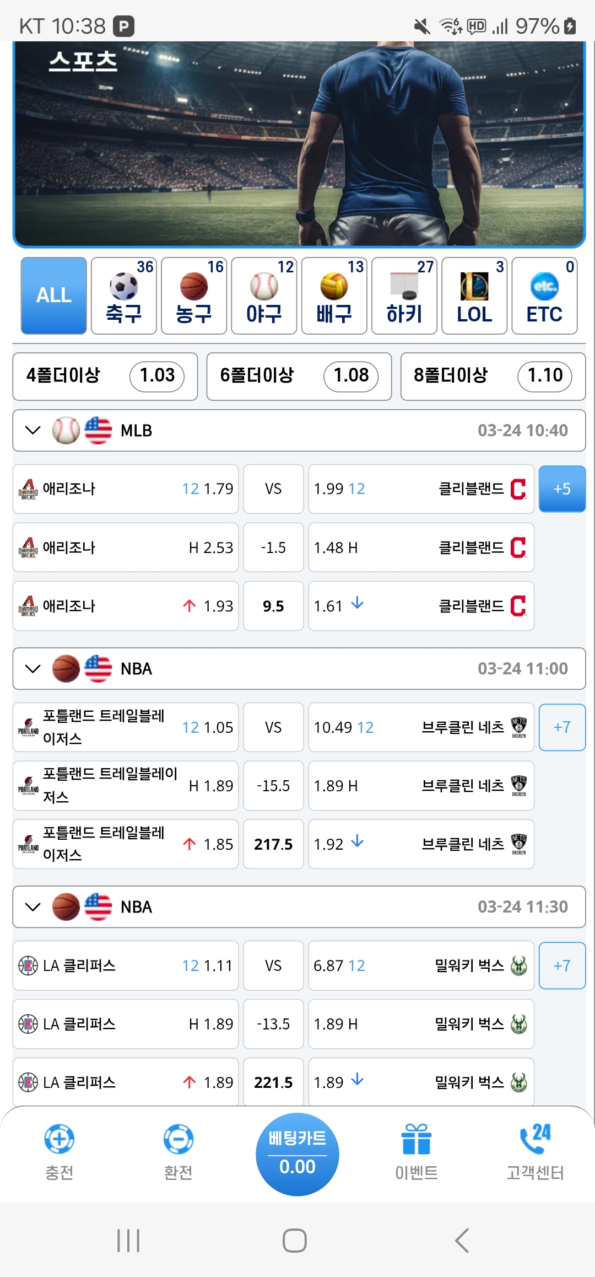This screenshot has width=595, height=1277.
Task: Select the blue ALL category tab
Action: coord(54,296)
